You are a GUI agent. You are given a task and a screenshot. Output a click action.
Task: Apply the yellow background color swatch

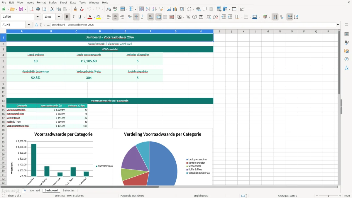tap(99, 17)
